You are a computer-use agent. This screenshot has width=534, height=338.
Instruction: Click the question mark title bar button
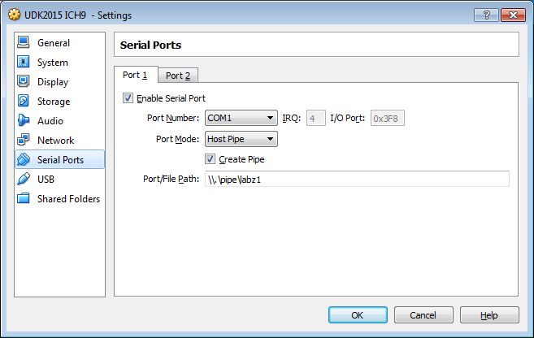[x=486, y=15]
